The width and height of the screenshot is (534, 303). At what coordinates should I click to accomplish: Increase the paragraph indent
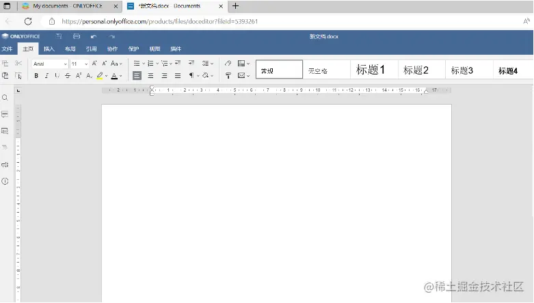click(x=191, y=63)
